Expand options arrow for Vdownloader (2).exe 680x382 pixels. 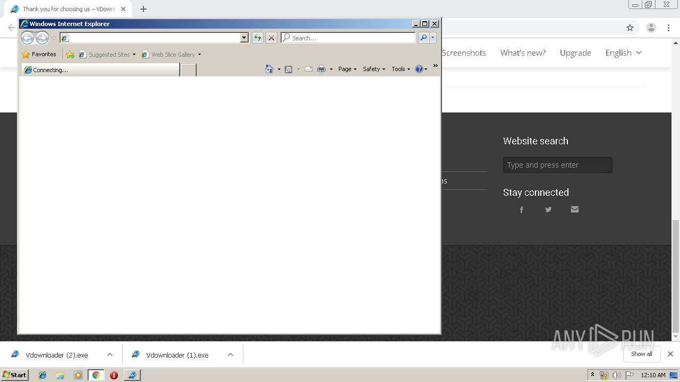(x=110, y=354)
